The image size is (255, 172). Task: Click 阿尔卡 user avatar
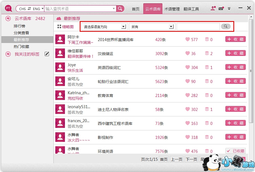[60, 39]
